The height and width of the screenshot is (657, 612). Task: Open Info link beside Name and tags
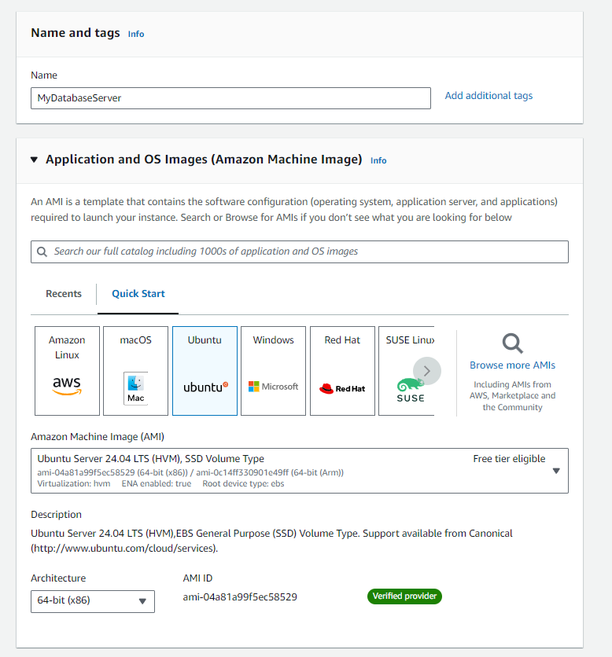136,34
